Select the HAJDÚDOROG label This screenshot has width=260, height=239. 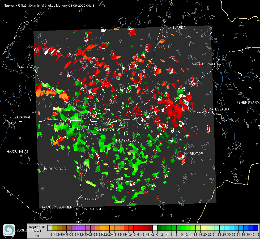click(x=54, y=169)
